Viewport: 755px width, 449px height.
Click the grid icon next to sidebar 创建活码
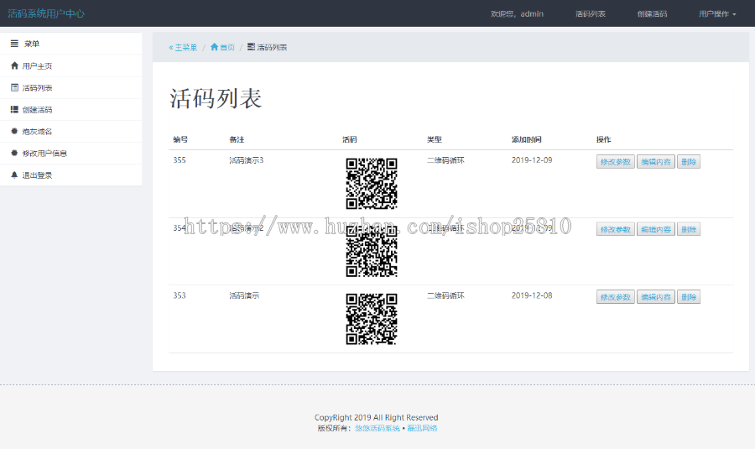click(14, 109)
